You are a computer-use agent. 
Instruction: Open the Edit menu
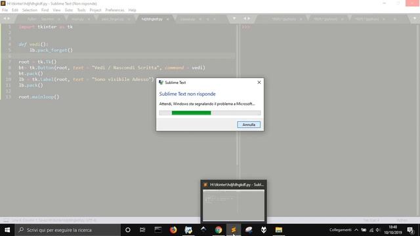(15, 10)
